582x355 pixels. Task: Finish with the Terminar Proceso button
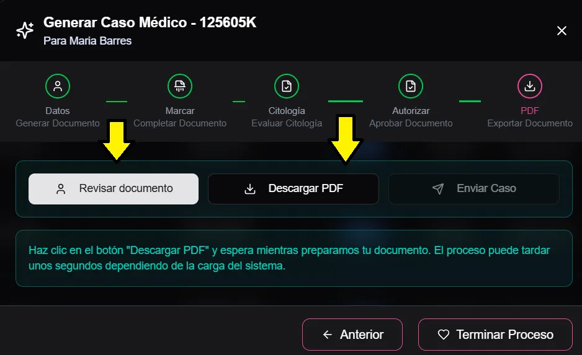pyautogui.click(x=495, y=335)
